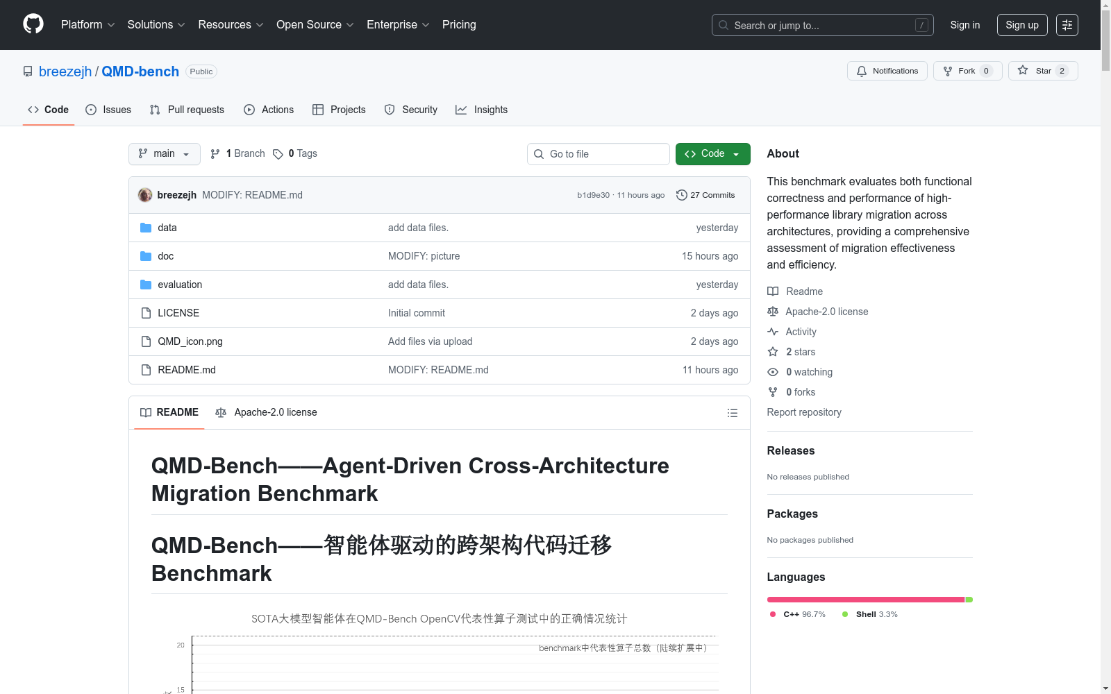Screen dimensions: 1111x694
Task: Expand the Enterprise menu
Action: point(399,25)
